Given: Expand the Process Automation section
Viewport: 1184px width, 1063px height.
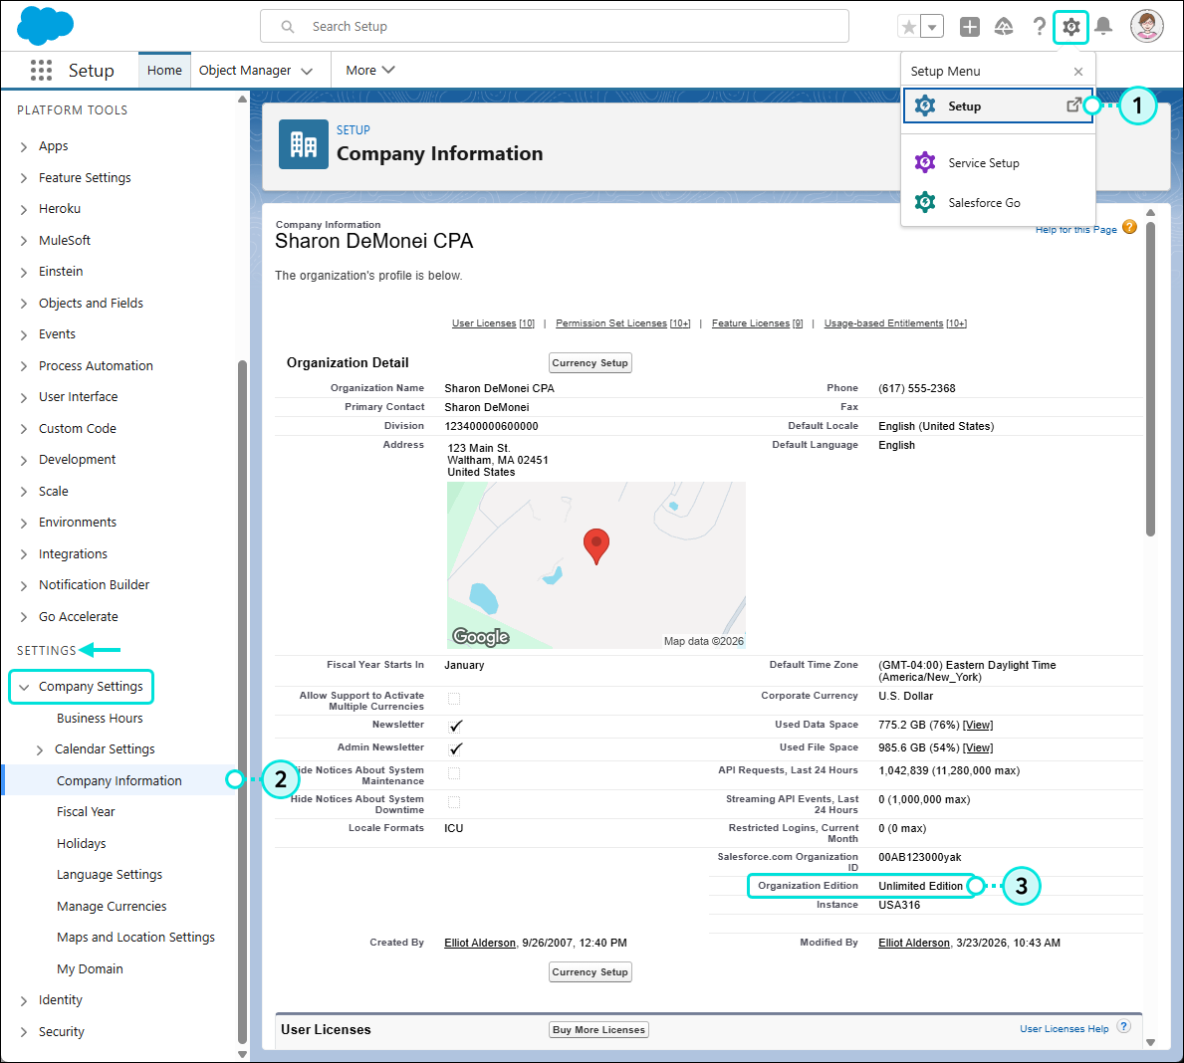Looking at the screenshot, I should pyautogui.click(x=22, y=365).
